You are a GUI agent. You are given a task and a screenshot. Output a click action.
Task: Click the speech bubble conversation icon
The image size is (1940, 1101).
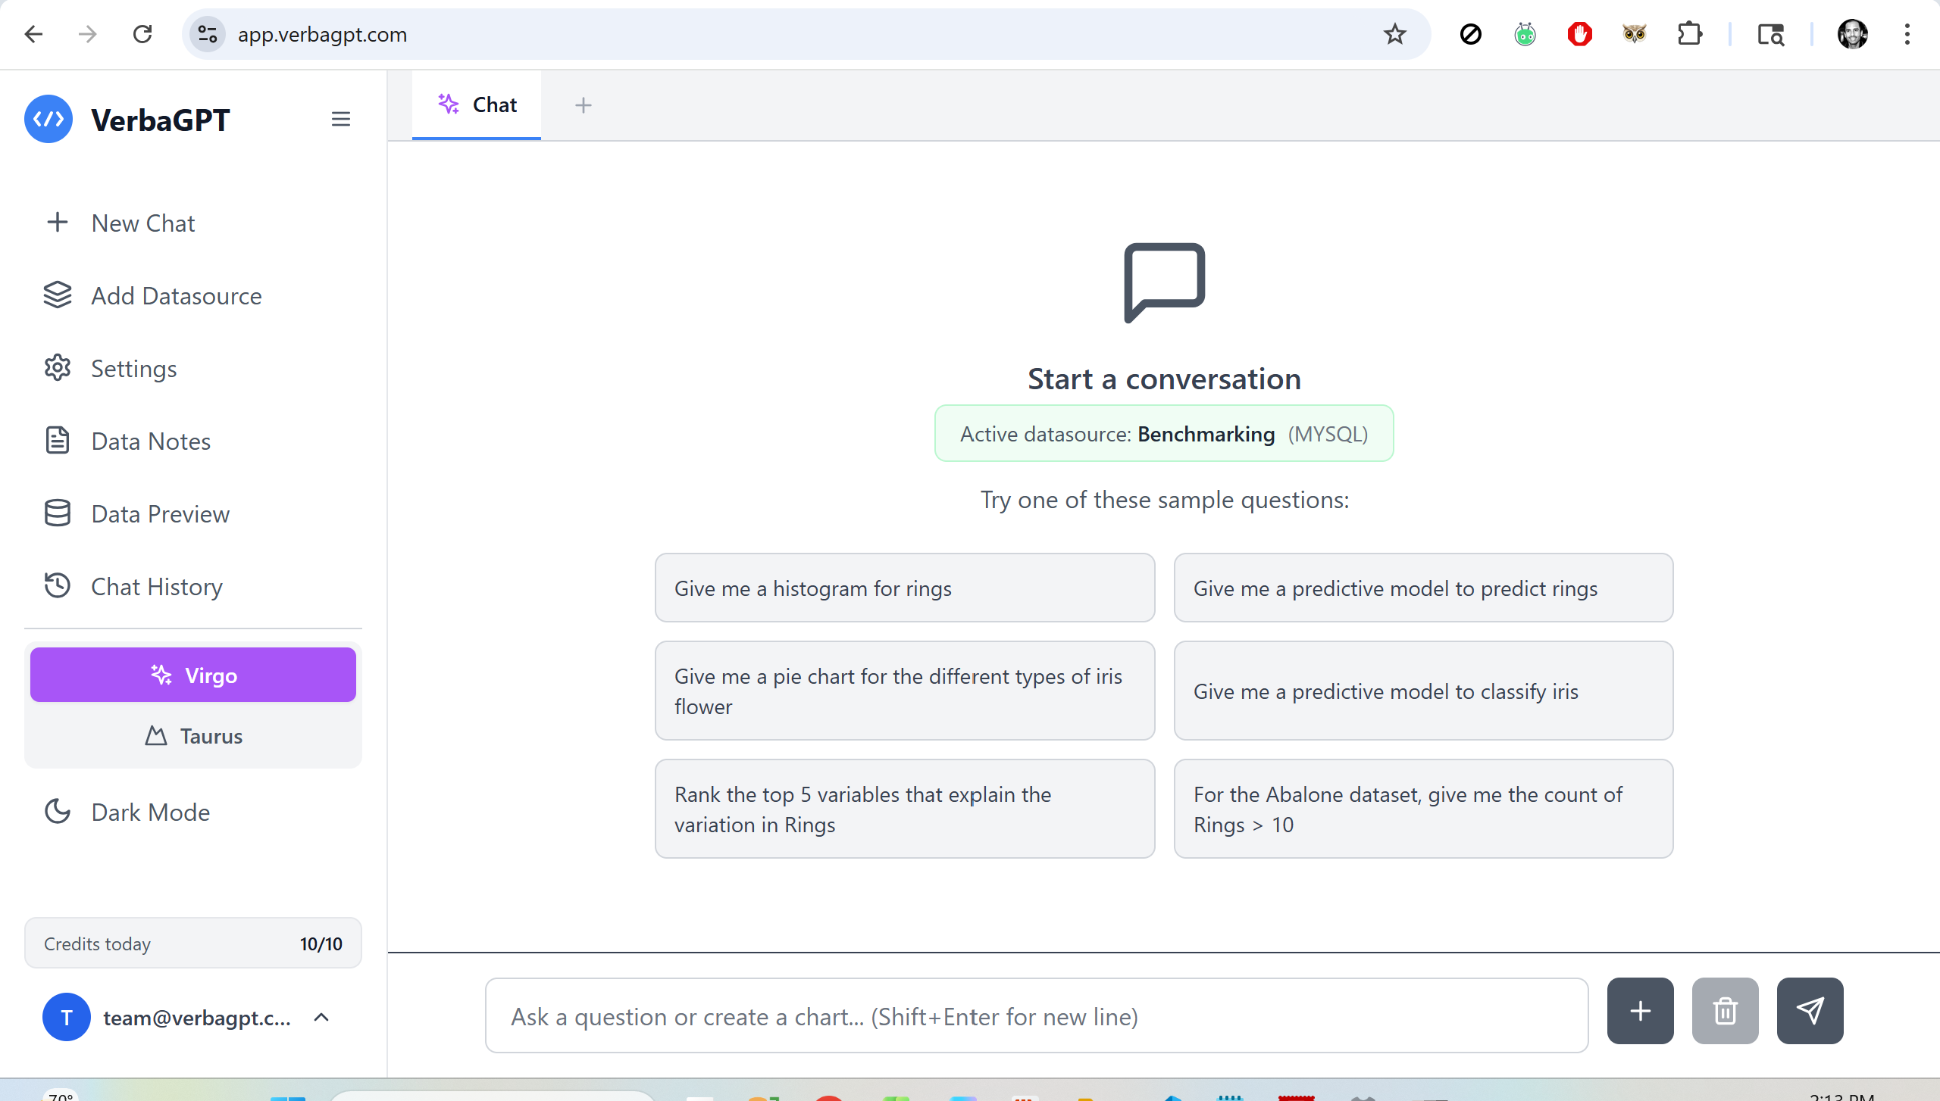click(1162, 282)
